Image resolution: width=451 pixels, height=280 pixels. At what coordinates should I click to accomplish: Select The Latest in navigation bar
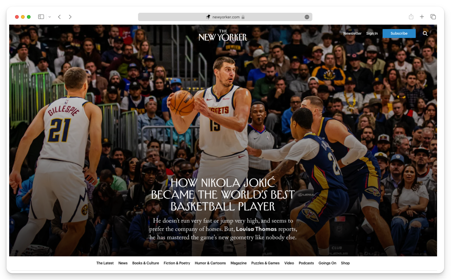tap(105, 263)
